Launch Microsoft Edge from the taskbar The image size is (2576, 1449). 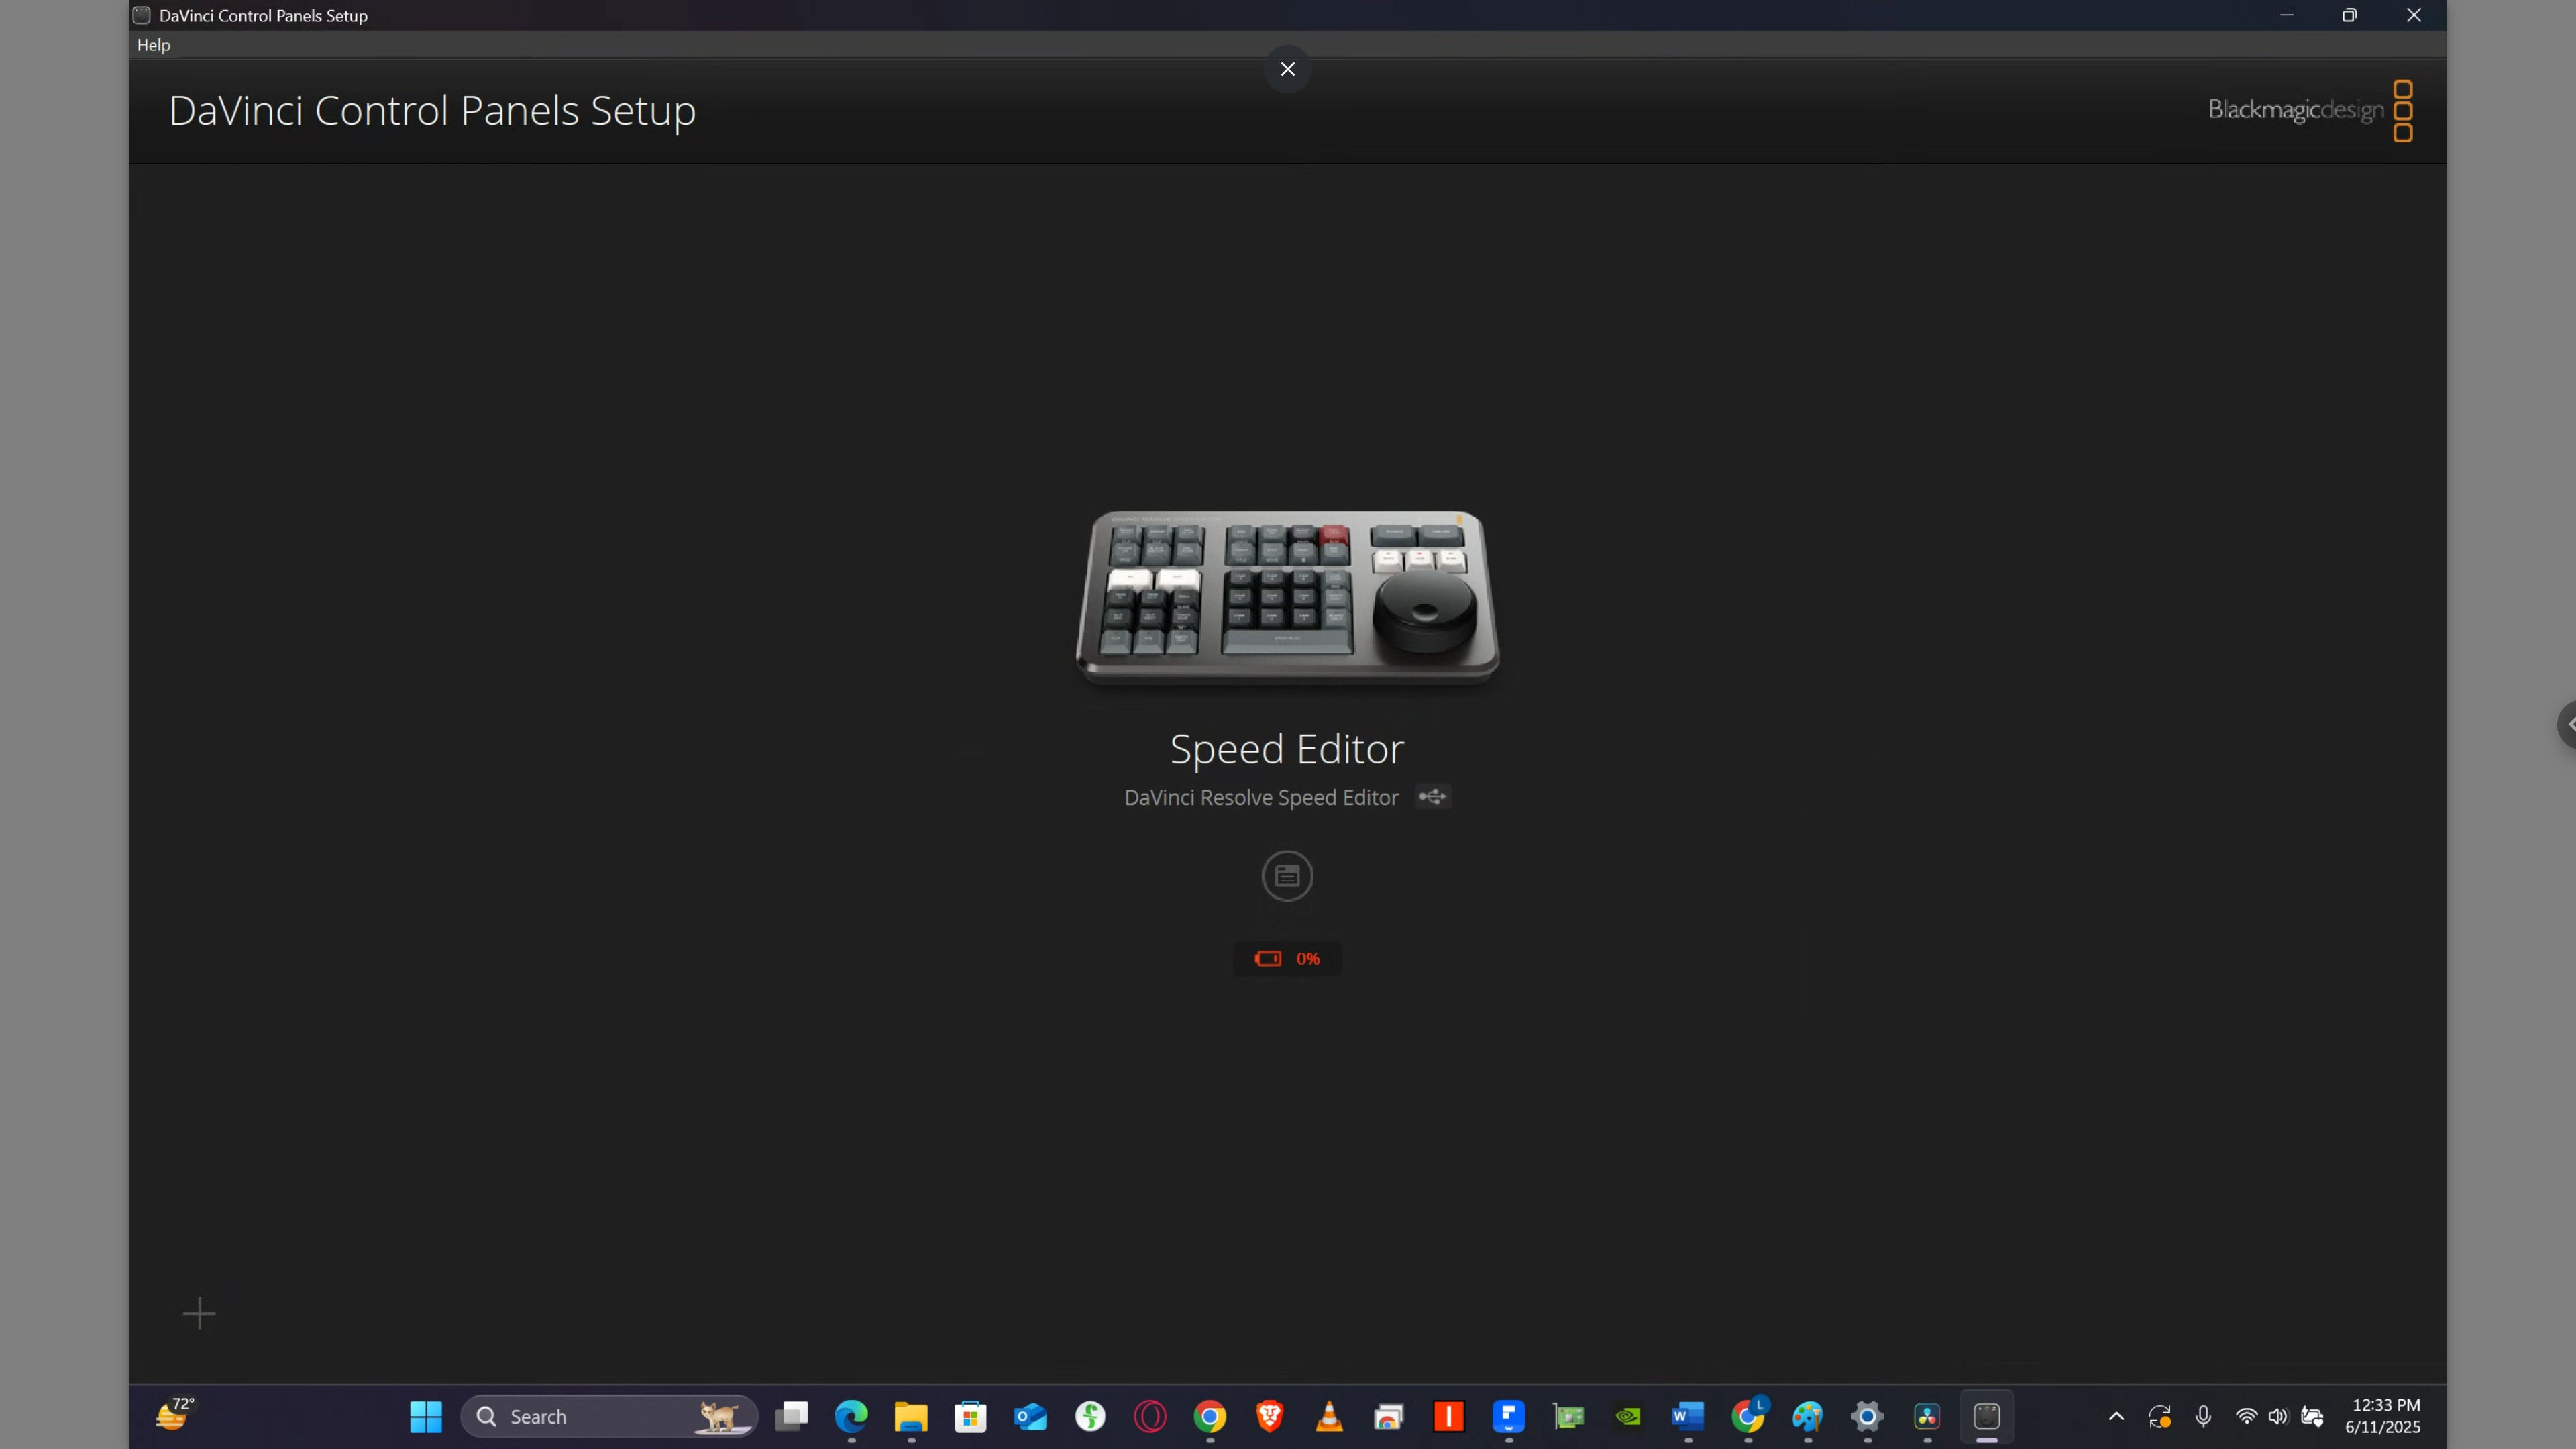(851, 1416)
